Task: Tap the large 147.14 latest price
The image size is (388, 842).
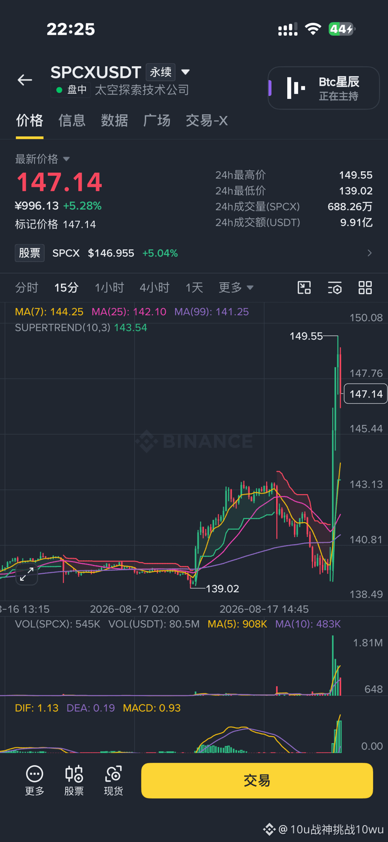Action: pos(59,182)
